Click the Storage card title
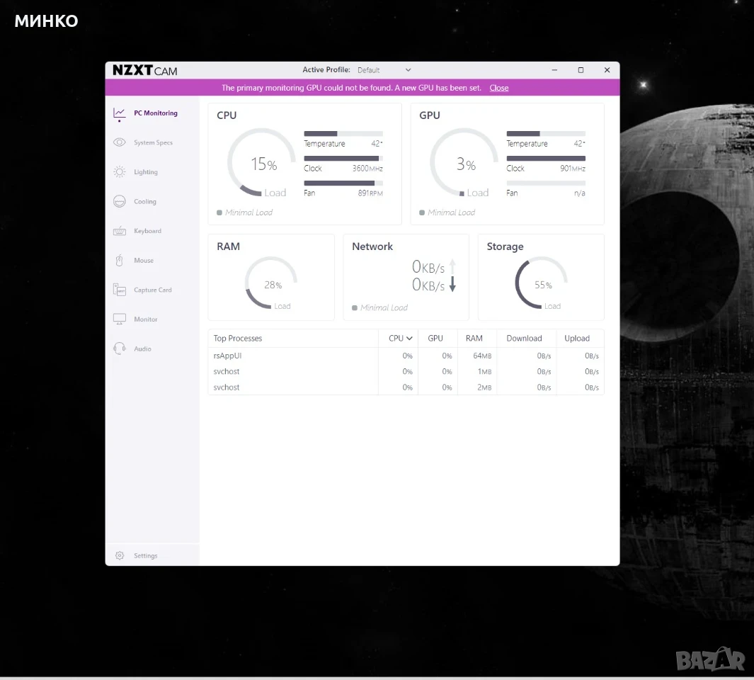This screenshot has width=754, height=680. click(x=505, y=246)
